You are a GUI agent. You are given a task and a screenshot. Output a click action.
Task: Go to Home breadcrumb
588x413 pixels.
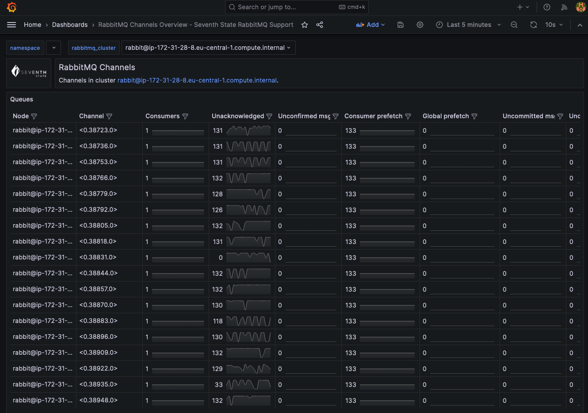click(x=33, y=25)
